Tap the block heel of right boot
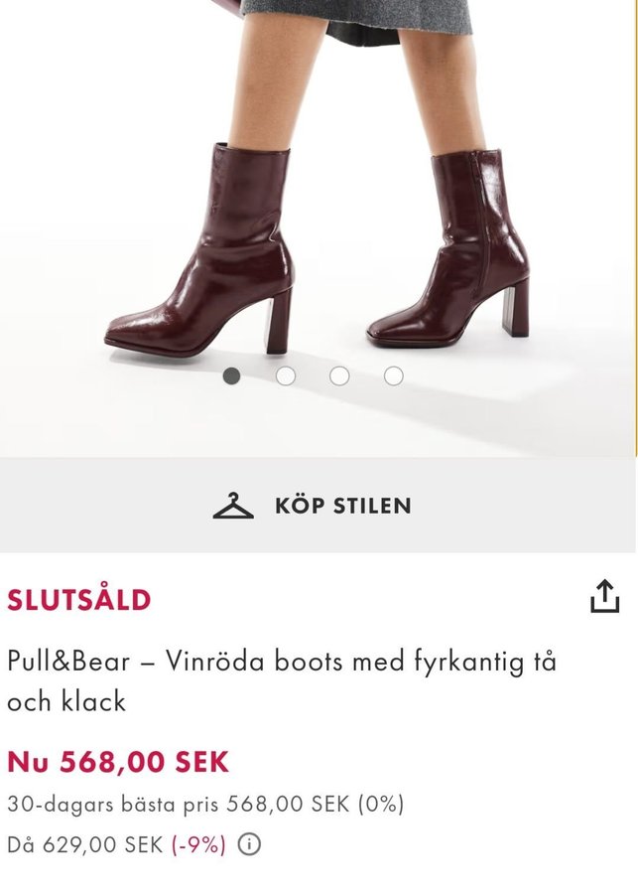This screenshot has width=638, height=894. pos(518,306)
